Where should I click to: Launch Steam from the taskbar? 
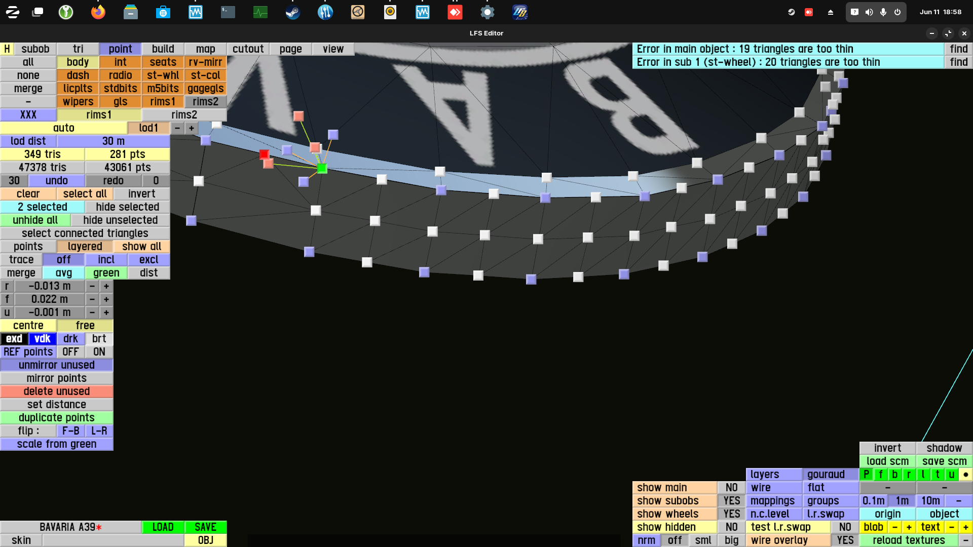pyautogui.click(x=292, y=12)
